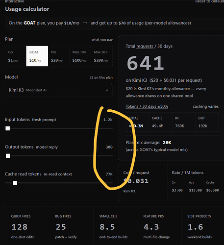The height and width of the screenshot is (245, 224).
Task: Open the Kimi K3 model dropdown
Action: click(x=59, y=90)
